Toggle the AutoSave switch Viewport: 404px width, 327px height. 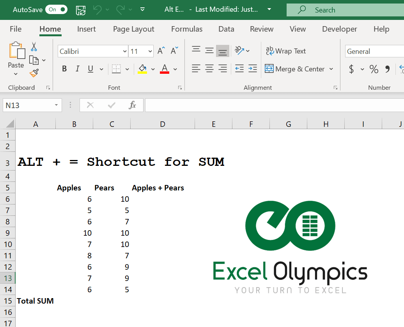click(x=56, y=9)
